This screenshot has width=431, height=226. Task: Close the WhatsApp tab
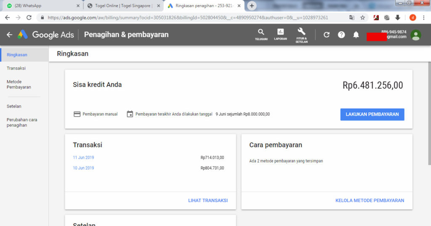(78, 6)
